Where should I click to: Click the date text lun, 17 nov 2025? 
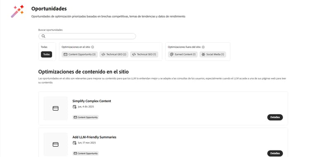87,143
